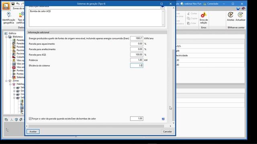The image size is (257, 144).
Task: Collapse the last expanded Sal zone node
Action: (14, 98)
